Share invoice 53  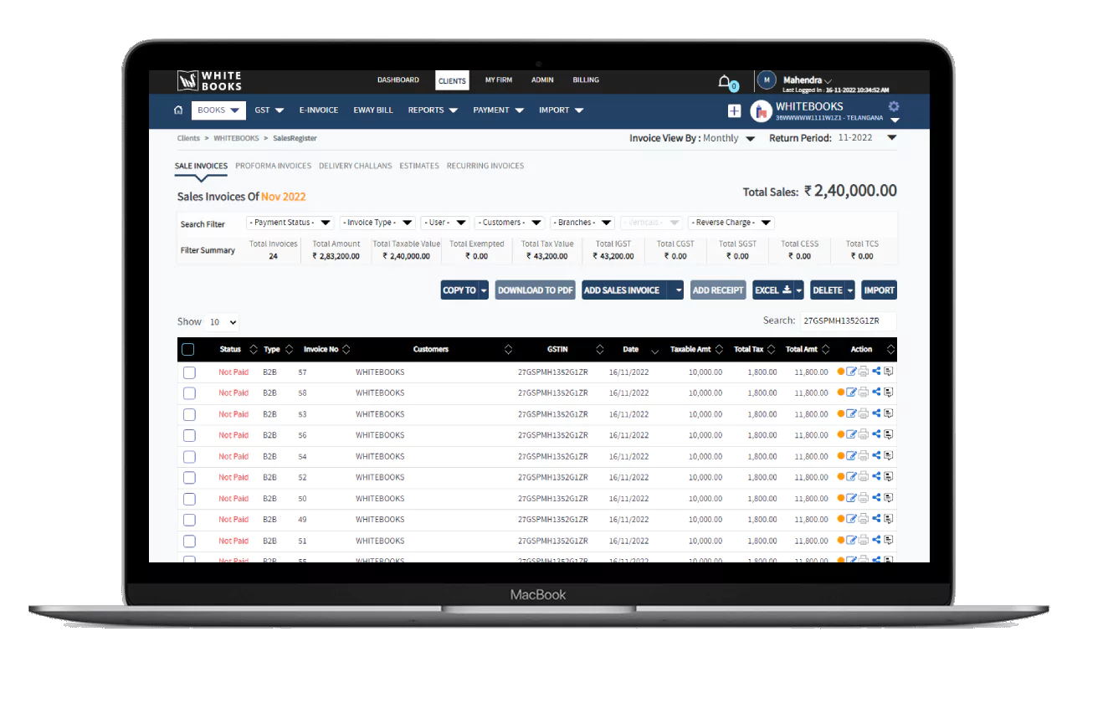tap(876, 413)
